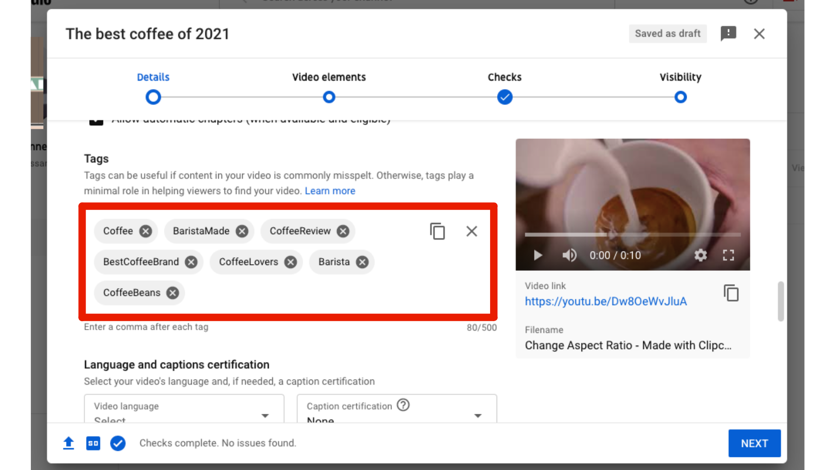
Task: Remove the CoffeeReview tag
Action: 343,231
